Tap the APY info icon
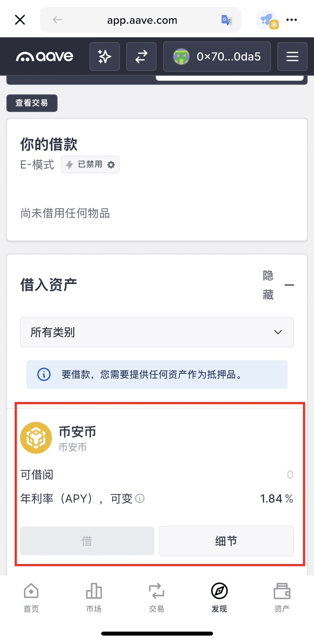Screen dimensions: 314x642 140,499
